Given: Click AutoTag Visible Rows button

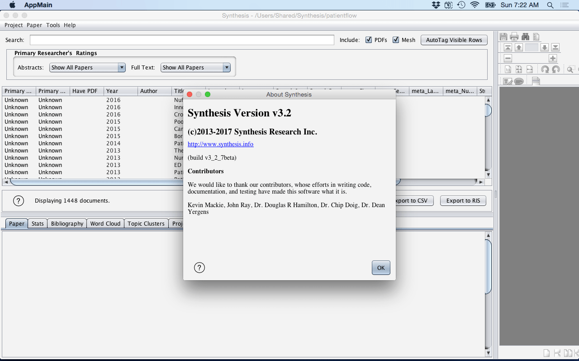Looking at the screenshot, I should click(454, 40).
